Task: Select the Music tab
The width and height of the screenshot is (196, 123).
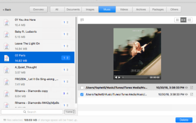Action: [x=107, y=9]
